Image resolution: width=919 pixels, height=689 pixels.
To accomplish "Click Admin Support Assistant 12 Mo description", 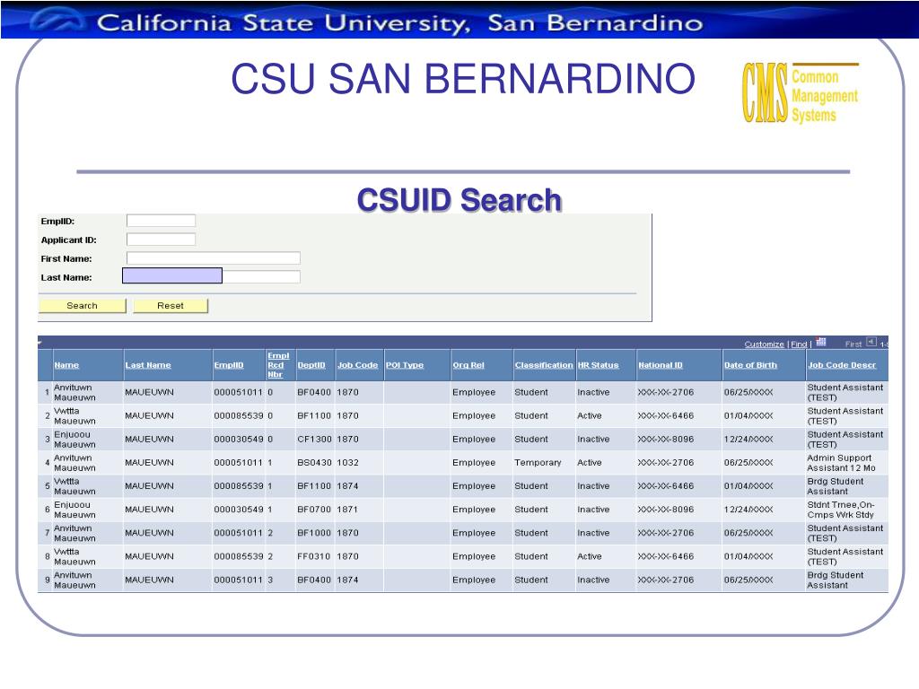I will click(841, 463).
